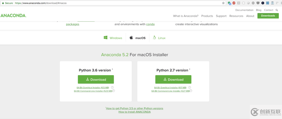Click the green Downloads button in header

coord(268,16)
